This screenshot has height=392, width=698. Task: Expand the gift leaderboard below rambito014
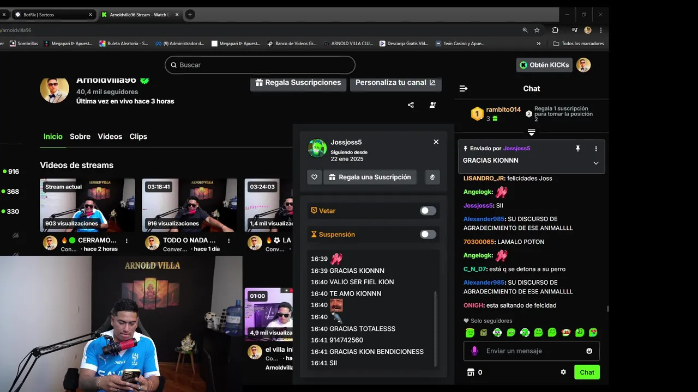532,132
